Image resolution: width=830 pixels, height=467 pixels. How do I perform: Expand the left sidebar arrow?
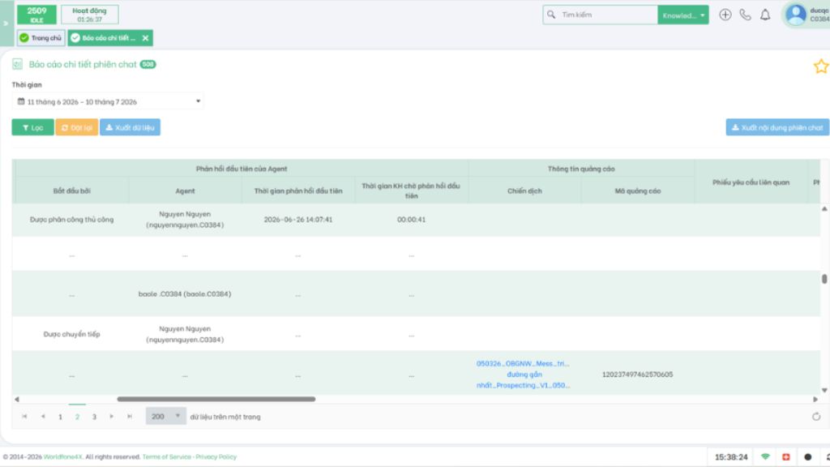(6, 24)
